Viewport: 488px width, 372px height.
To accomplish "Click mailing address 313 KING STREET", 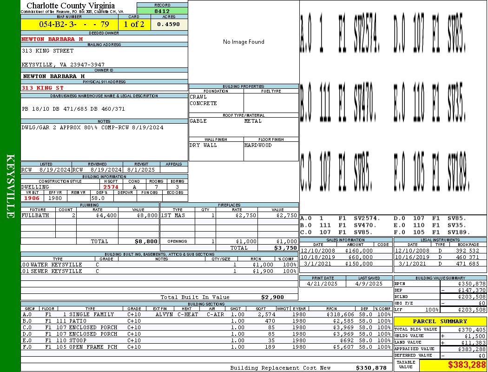I will (x=47, y=51).
